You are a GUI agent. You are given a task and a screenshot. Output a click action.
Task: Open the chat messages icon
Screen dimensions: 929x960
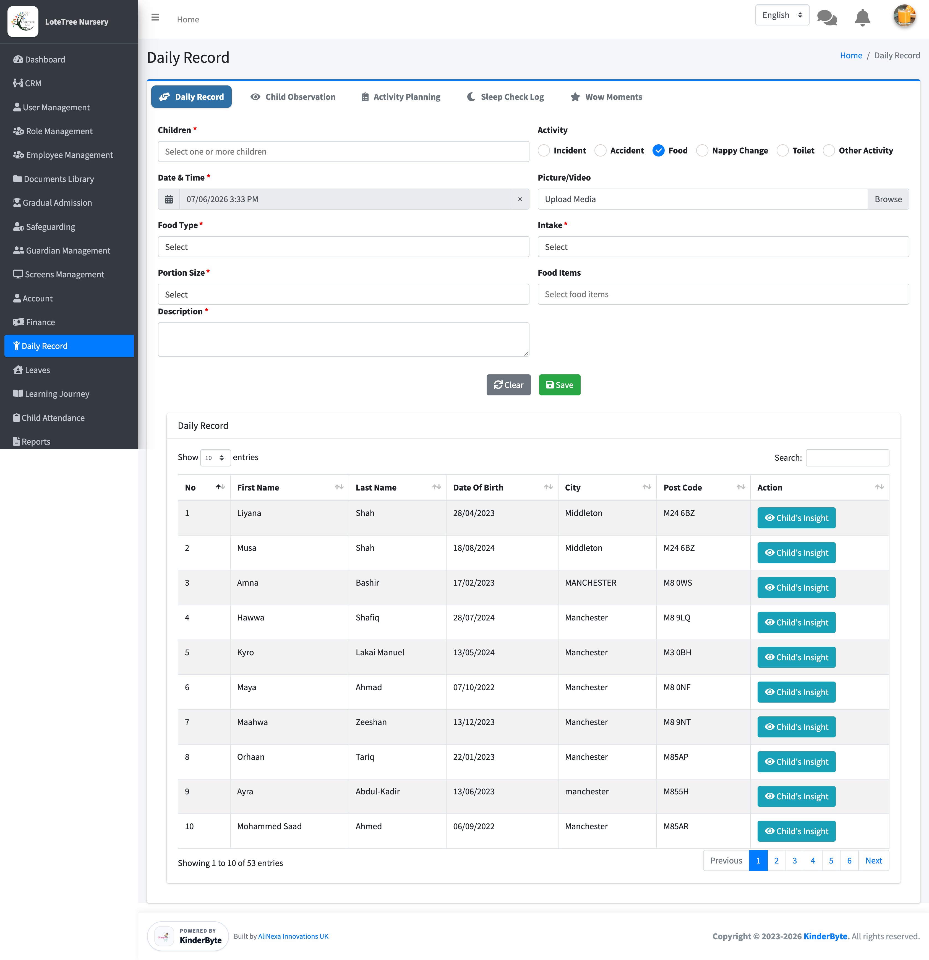coord(827,18)
